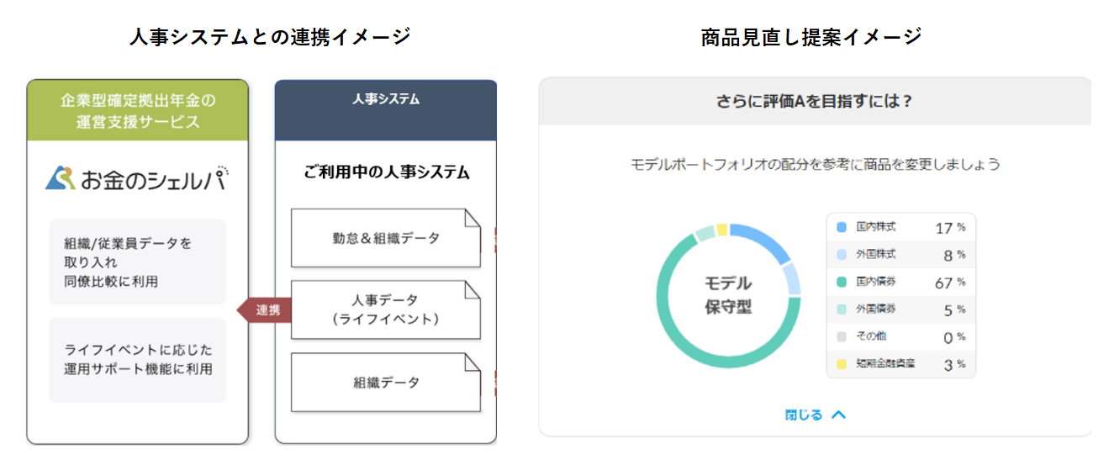The image size is (1109, 455).
Task: Select the その他 gray color dot
Action: click(x=841, y=336)
